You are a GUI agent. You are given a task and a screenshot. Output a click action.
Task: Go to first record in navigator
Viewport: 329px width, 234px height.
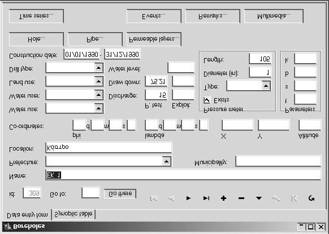154,198
